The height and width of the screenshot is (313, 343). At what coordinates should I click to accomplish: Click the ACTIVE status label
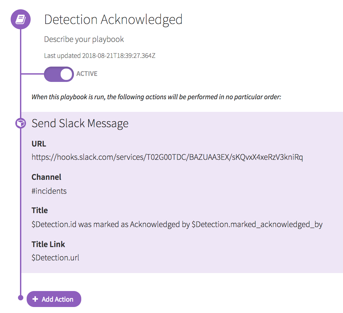[87, 74]
